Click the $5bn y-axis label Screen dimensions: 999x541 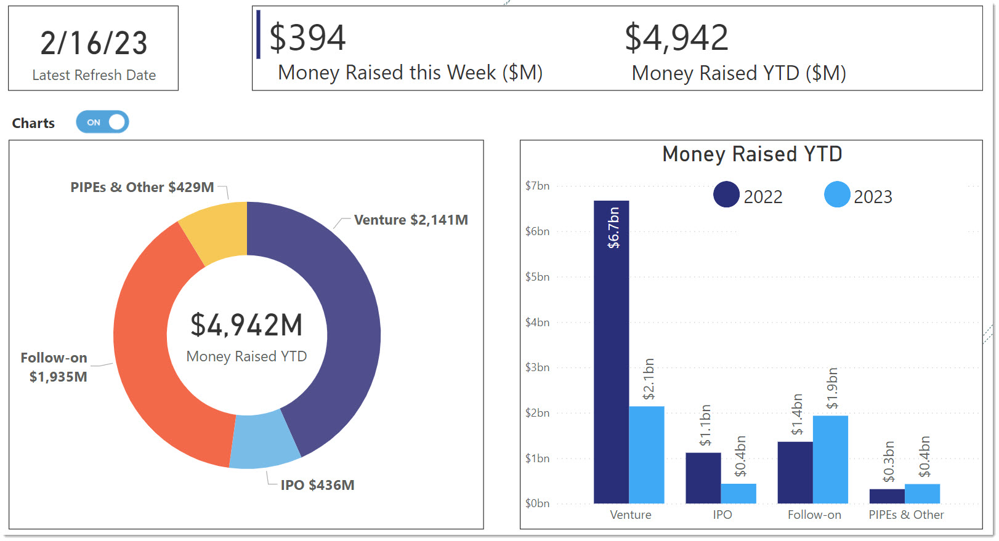[x=537, y=277]
